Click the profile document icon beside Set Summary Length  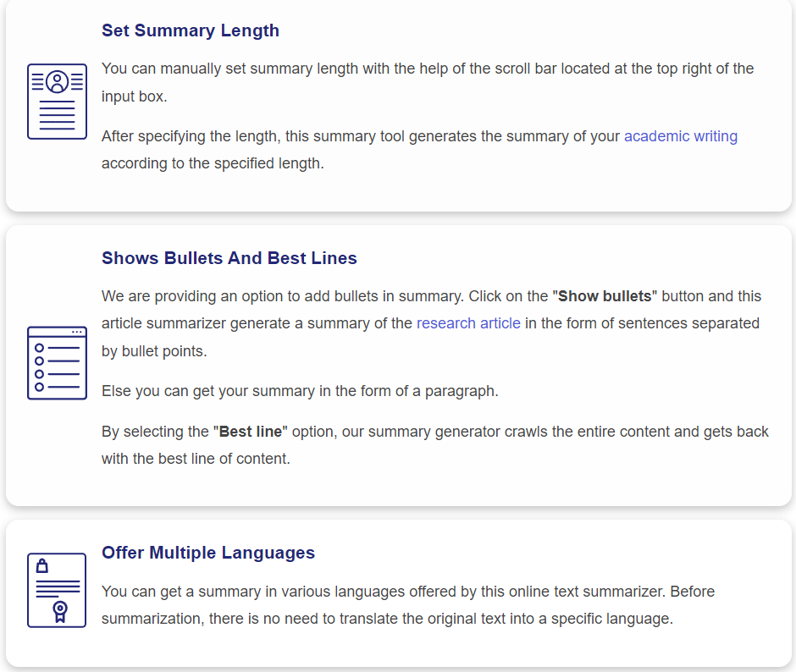click(x=57, y=102)
